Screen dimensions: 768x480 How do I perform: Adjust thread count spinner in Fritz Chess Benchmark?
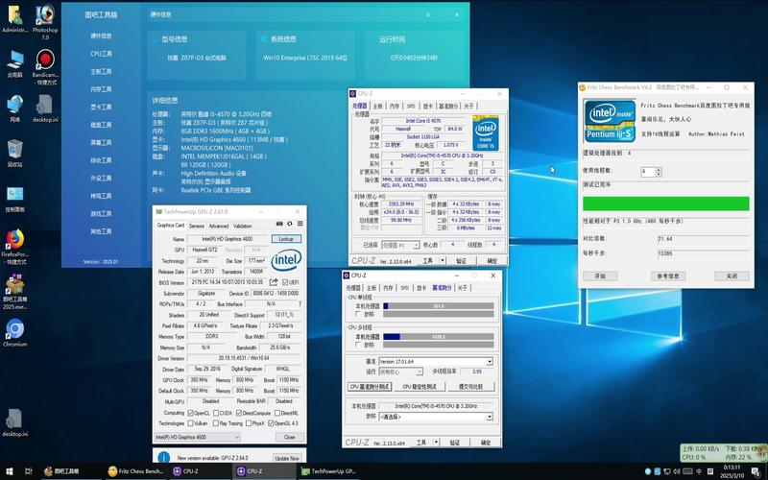(659, 172)
